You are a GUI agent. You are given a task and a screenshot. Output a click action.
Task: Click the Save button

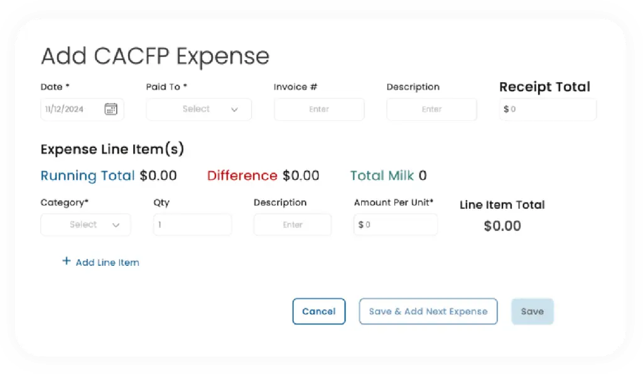[532, 312]
